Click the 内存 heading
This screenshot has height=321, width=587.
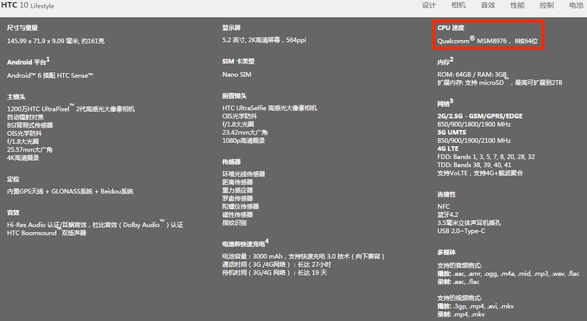[445, 62]
